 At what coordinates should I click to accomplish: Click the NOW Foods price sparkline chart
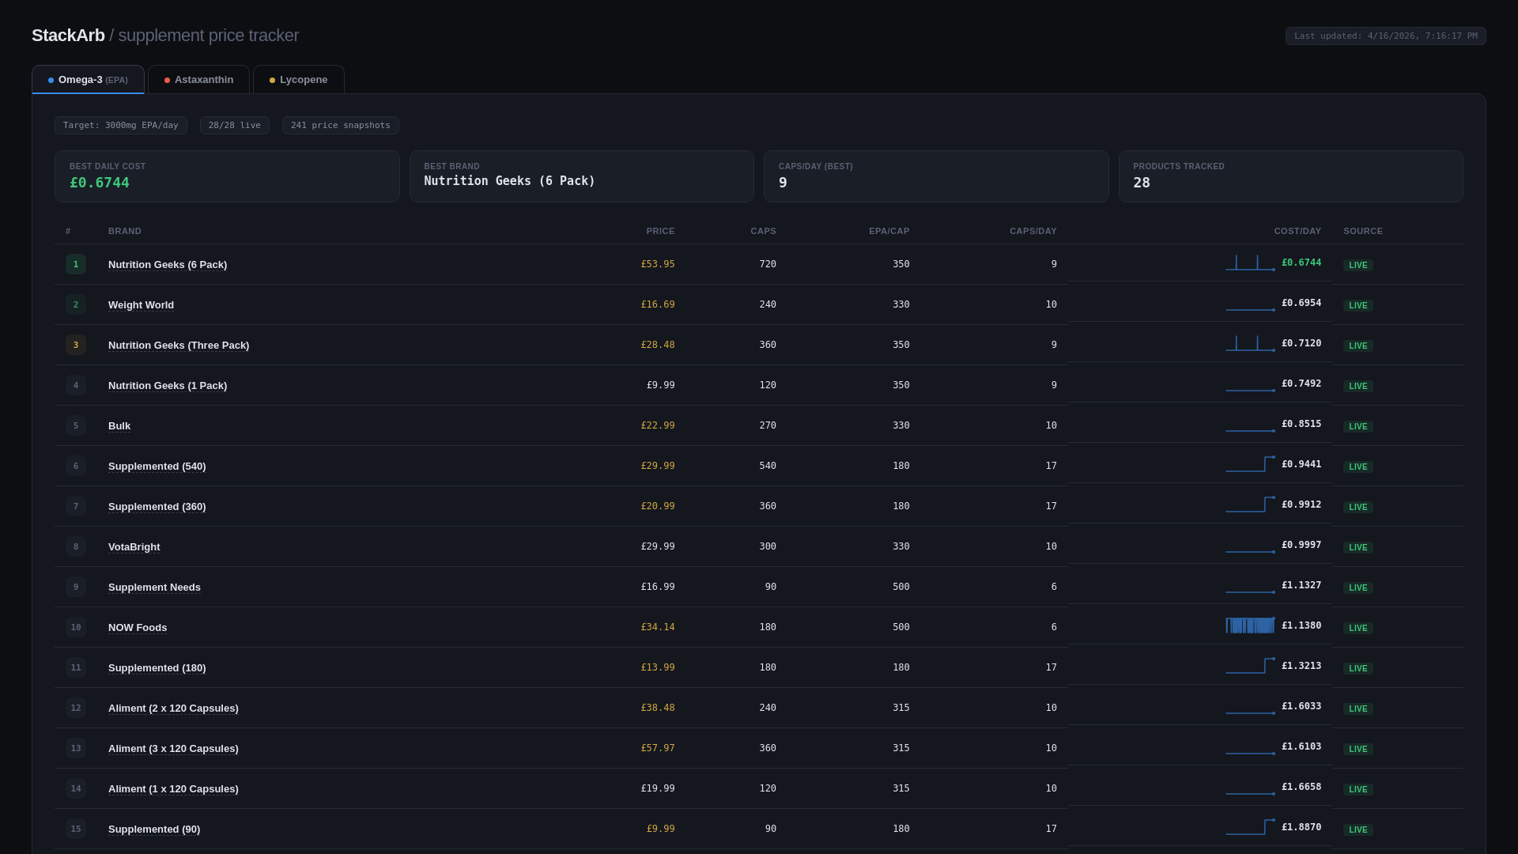click(1250, 625)
